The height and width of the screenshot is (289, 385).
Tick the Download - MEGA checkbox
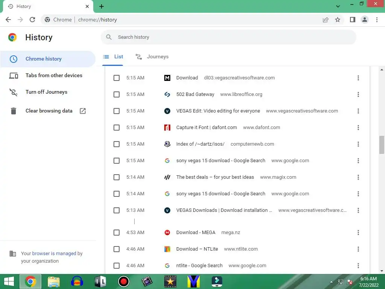click(x=117, y=233)
